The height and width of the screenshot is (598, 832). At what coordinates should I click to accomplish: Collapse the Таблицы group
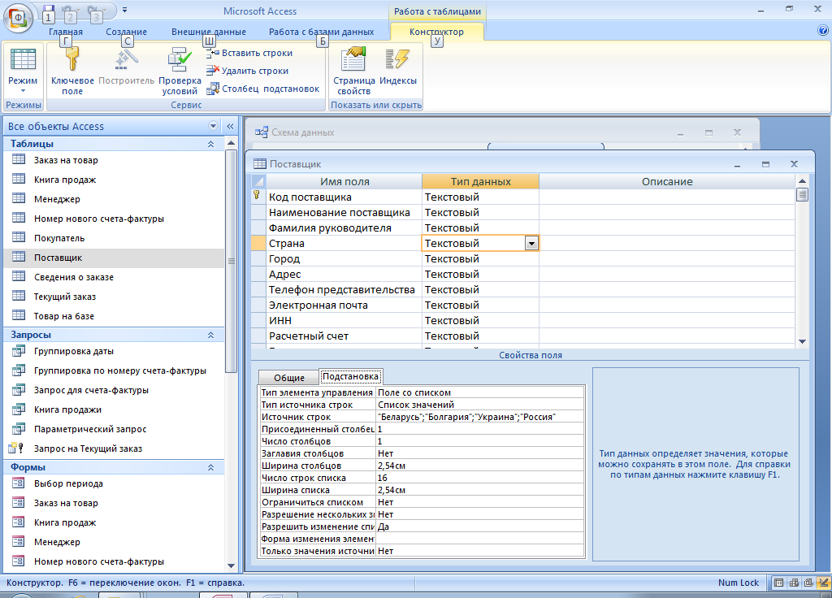click(210, 144)
